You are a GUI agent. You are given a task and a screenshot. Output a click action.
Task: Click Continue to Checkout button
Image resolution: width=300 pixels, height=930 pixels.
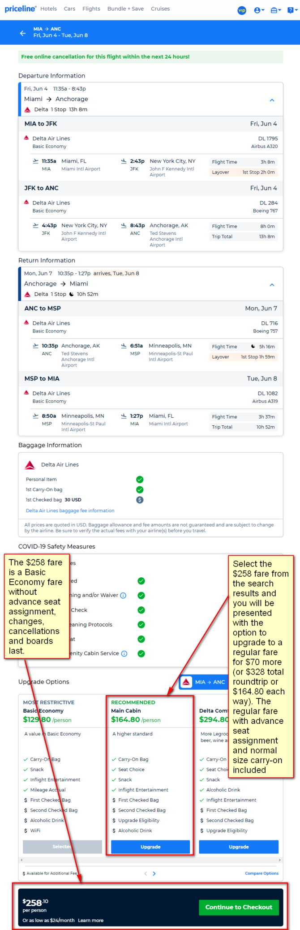point(239,907)
